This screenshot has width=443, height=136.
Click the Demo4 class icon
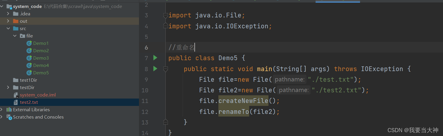click(29, 65)
